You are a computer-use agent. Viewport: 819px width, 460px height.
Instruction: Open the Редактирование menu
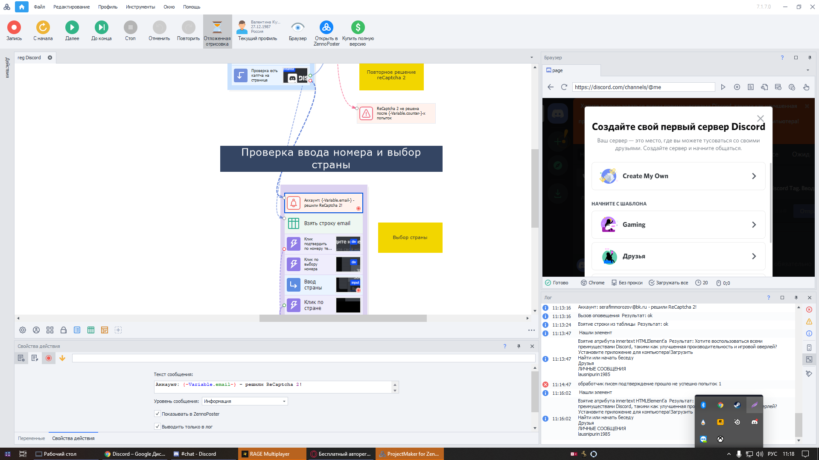[71, 7]
